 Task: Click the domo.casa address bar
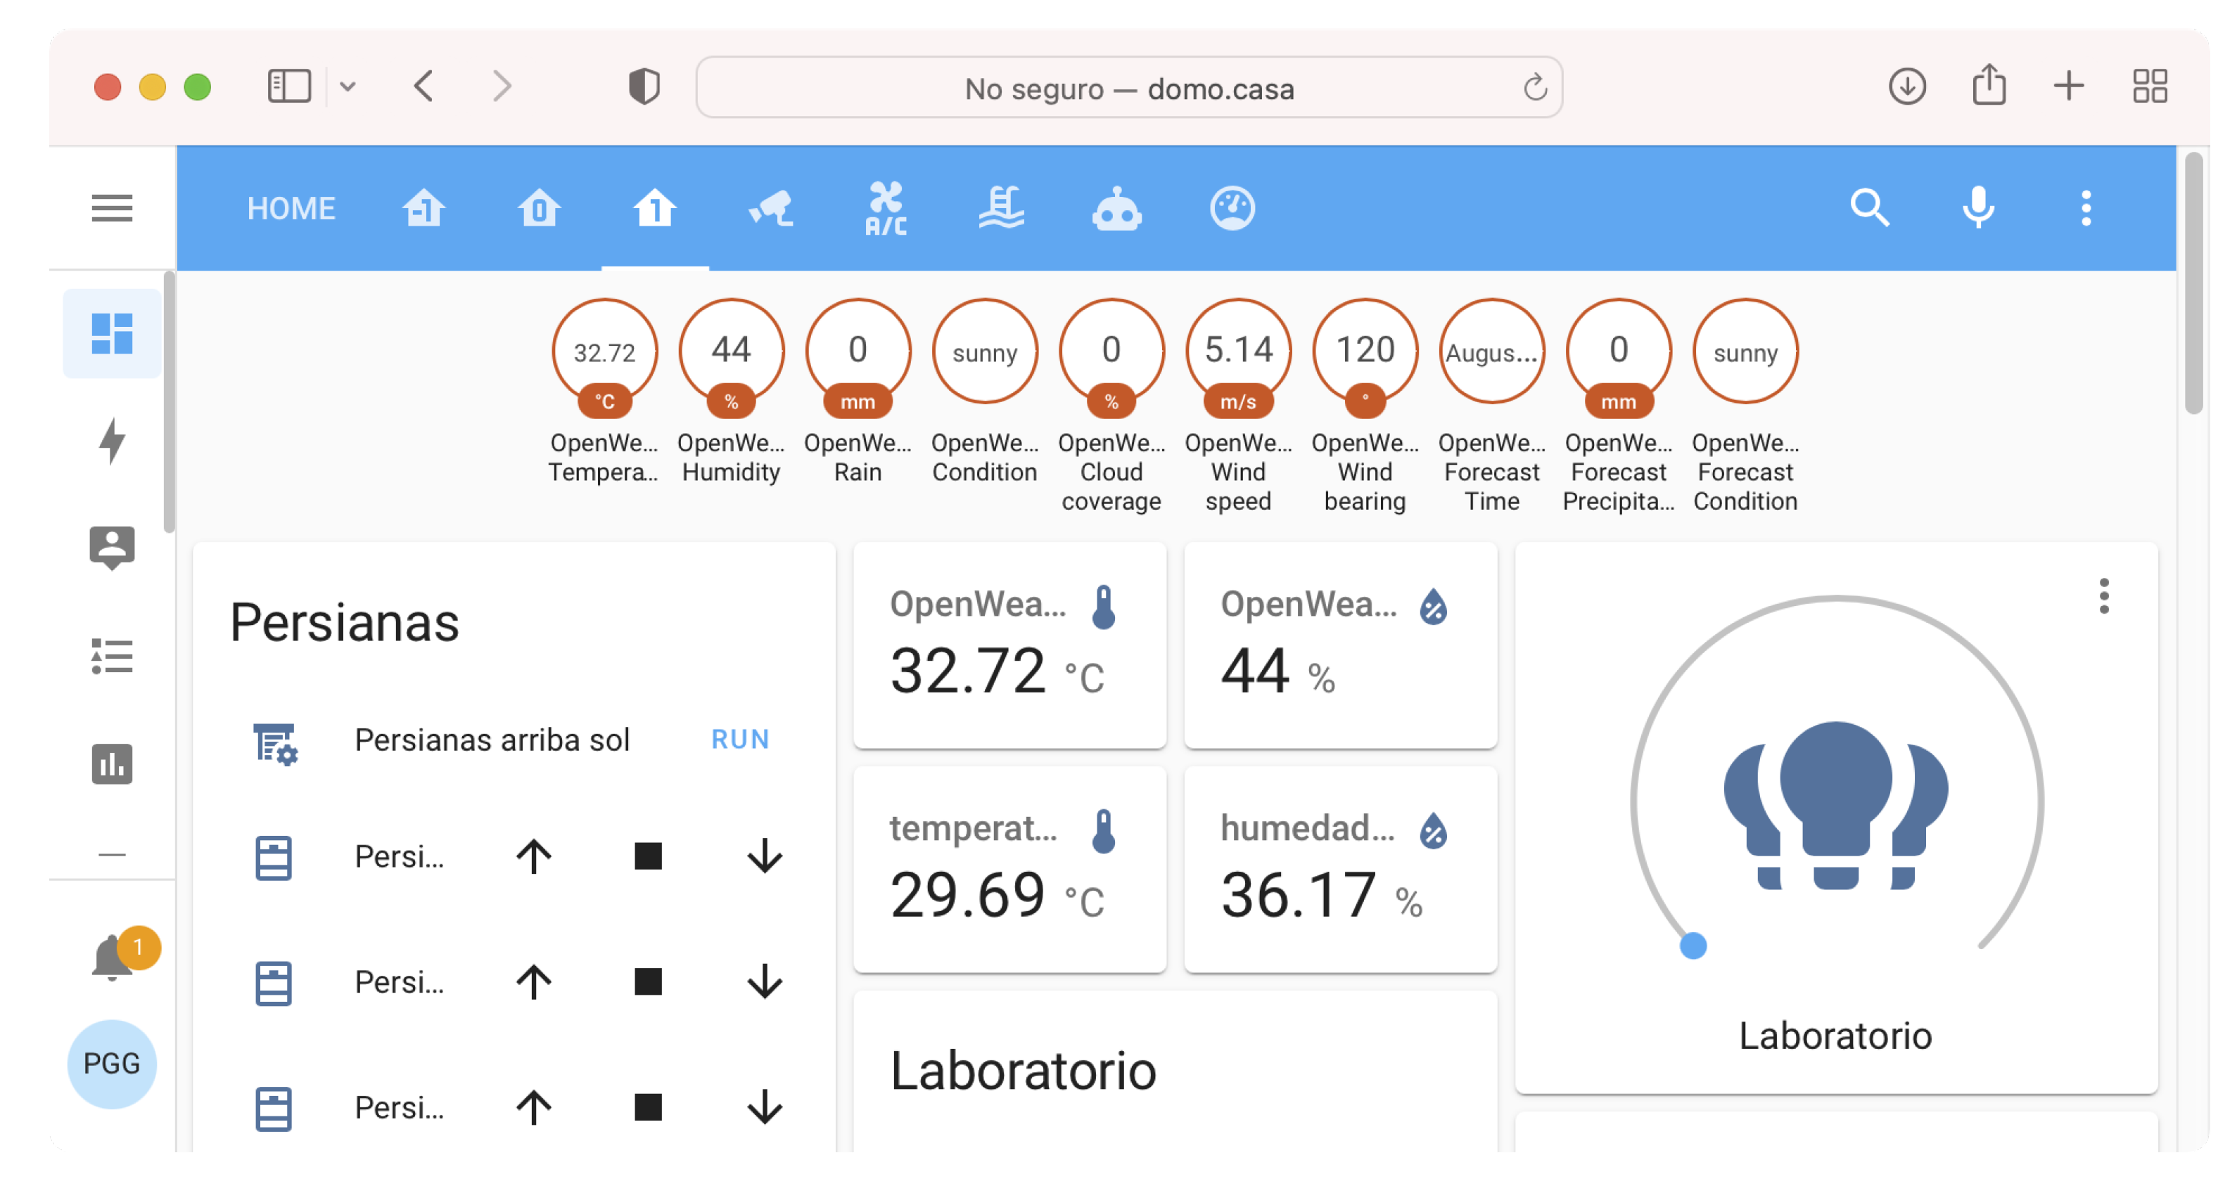(1128, 88)
